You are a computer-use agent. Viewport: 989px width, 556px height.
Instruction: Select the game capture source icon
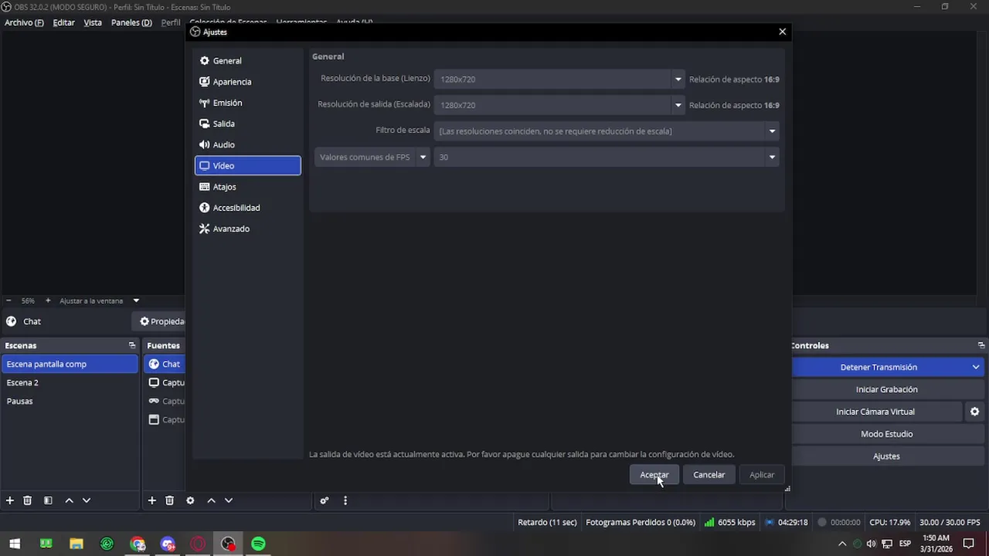coord(154,401)
